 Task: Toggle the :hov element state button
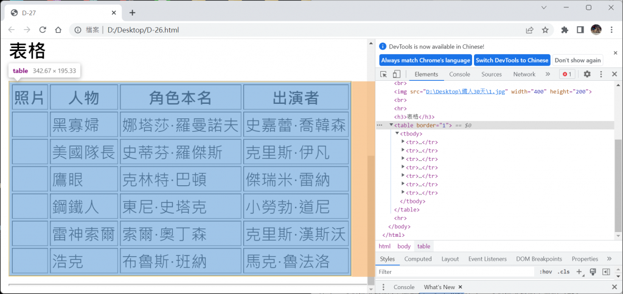pyautogui.click(x=546, y=272)
